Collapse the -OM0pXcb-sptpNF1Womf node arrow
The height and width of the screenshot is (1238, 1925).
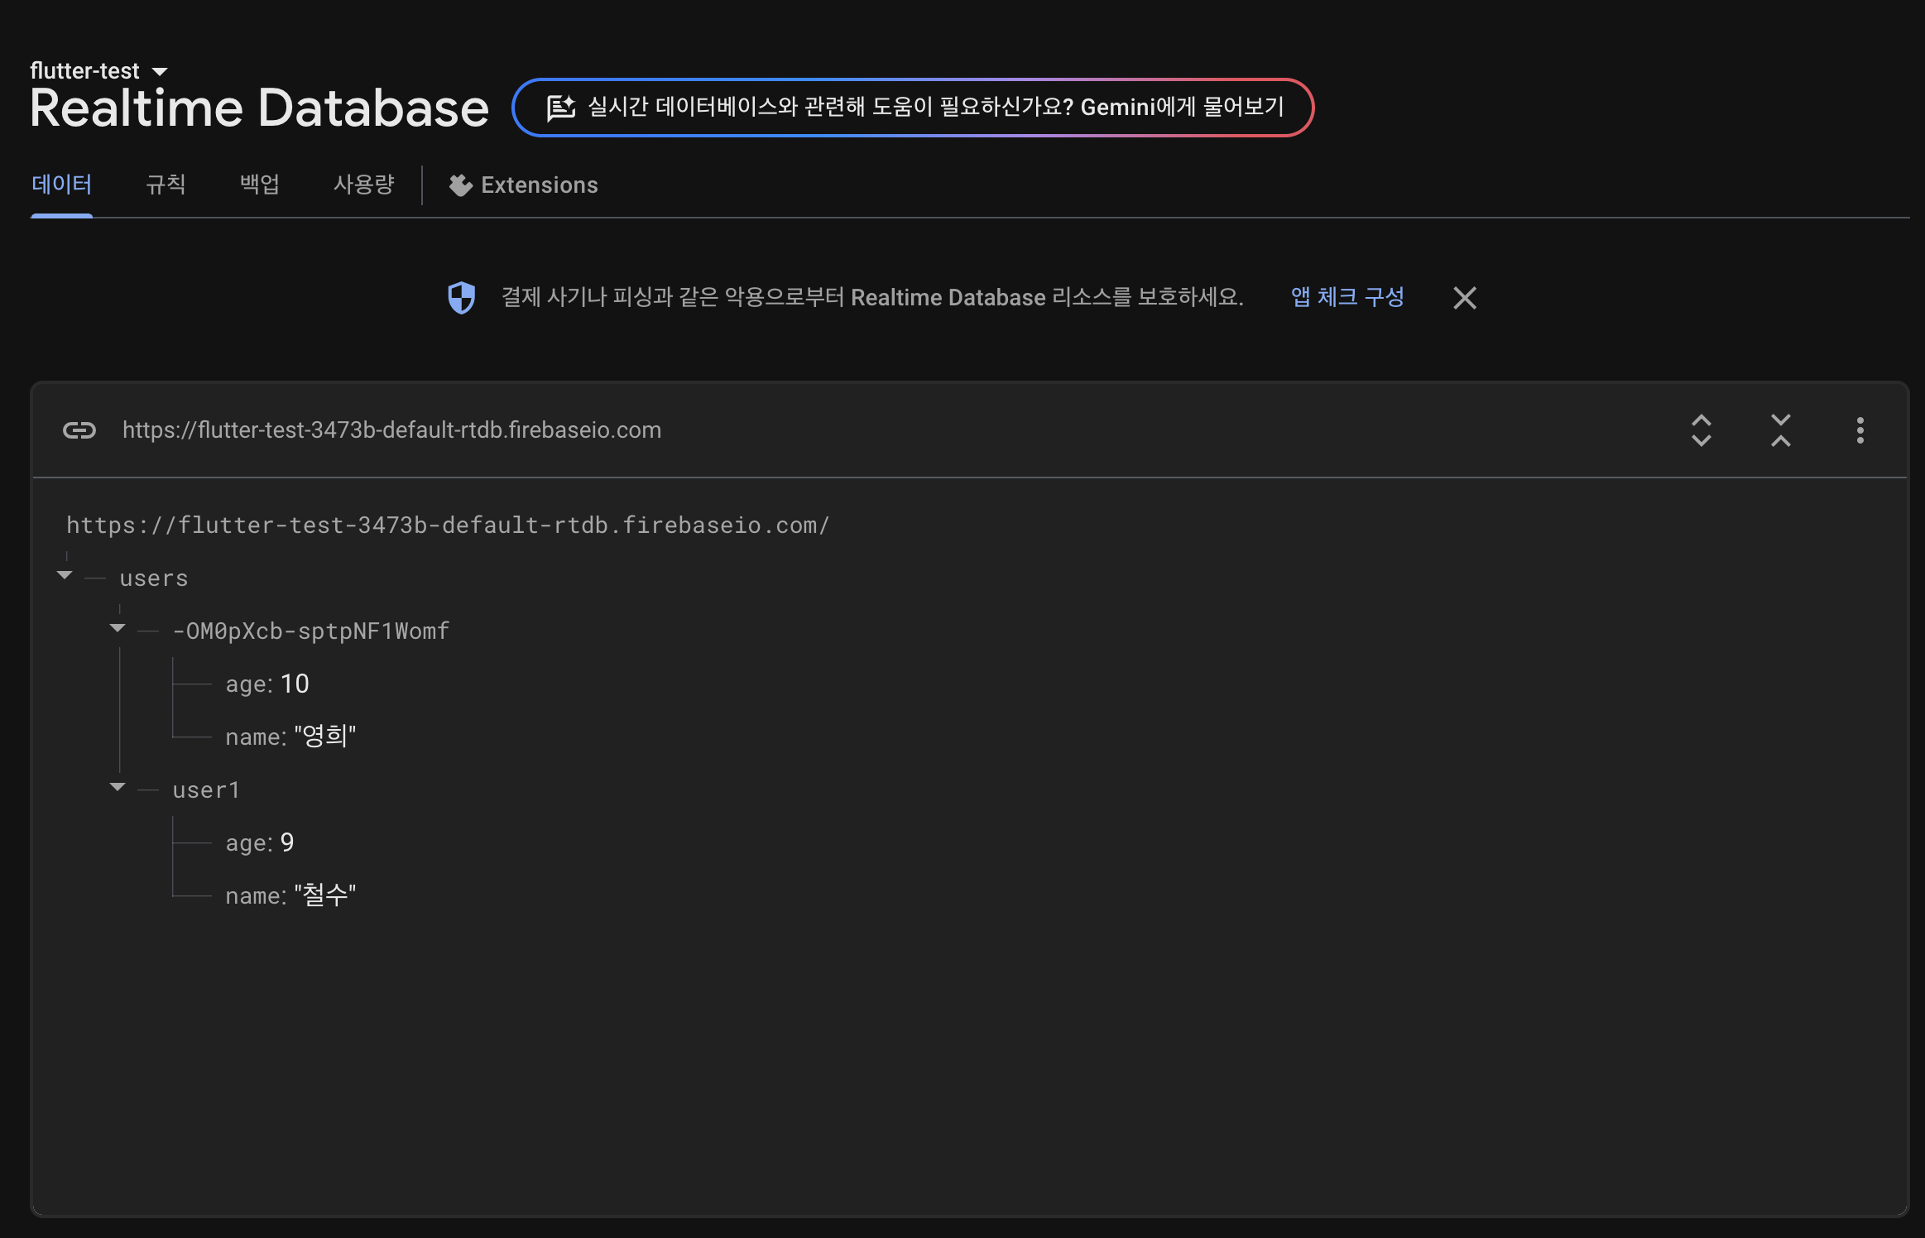[118, 628]
